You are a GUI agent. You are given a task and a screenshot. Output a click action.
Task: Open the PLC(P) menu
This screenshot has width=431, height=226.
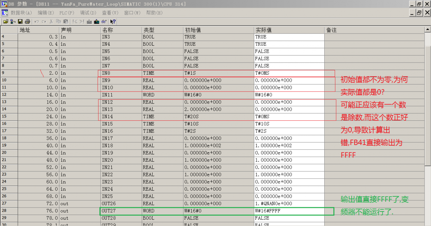coord(67,13)
